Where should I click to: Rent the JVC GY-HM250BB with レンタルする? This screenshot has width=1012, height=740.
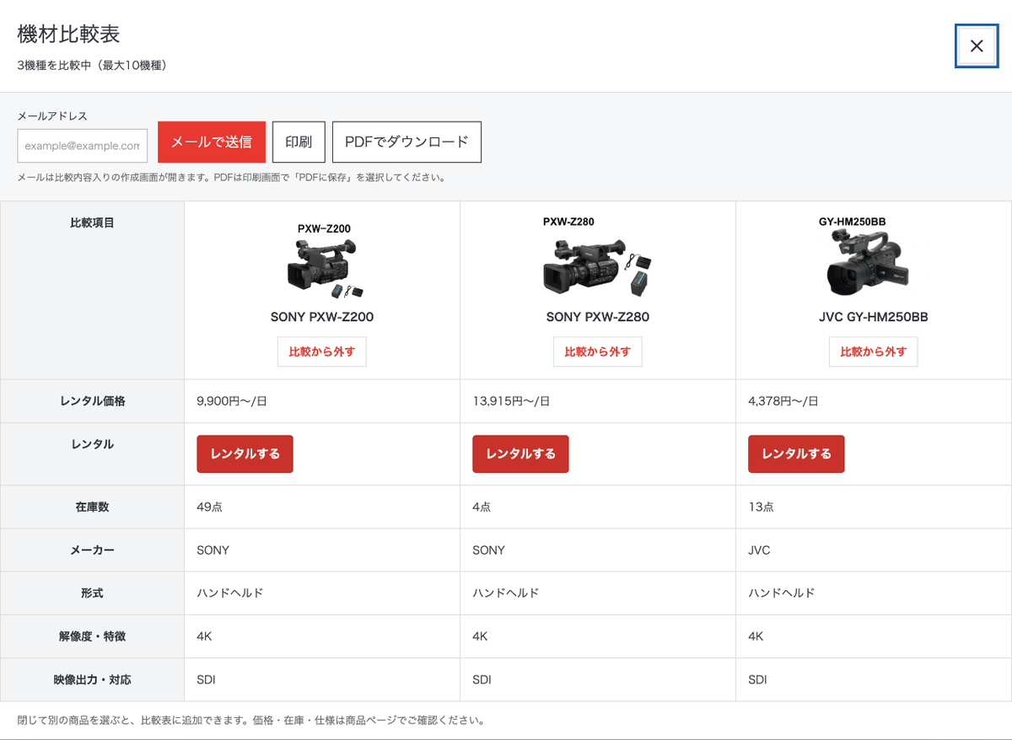[796, 453]
